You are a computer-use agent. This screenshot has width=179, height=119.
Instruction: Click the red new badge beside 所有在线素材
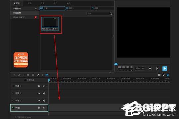point(35,17)
